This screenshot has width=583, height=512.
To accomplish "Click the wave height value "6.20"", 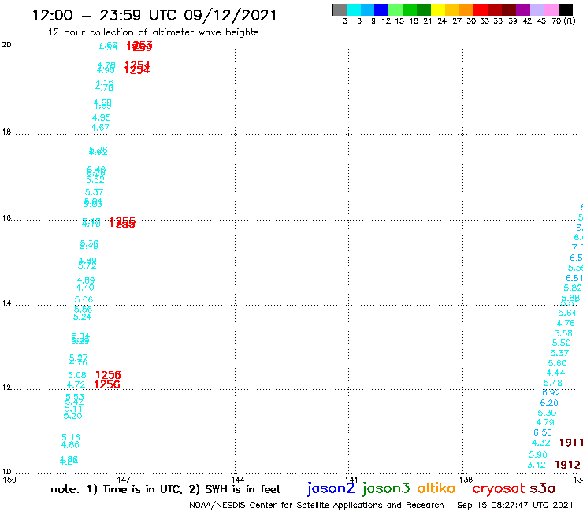I will (x=549, y=403).
